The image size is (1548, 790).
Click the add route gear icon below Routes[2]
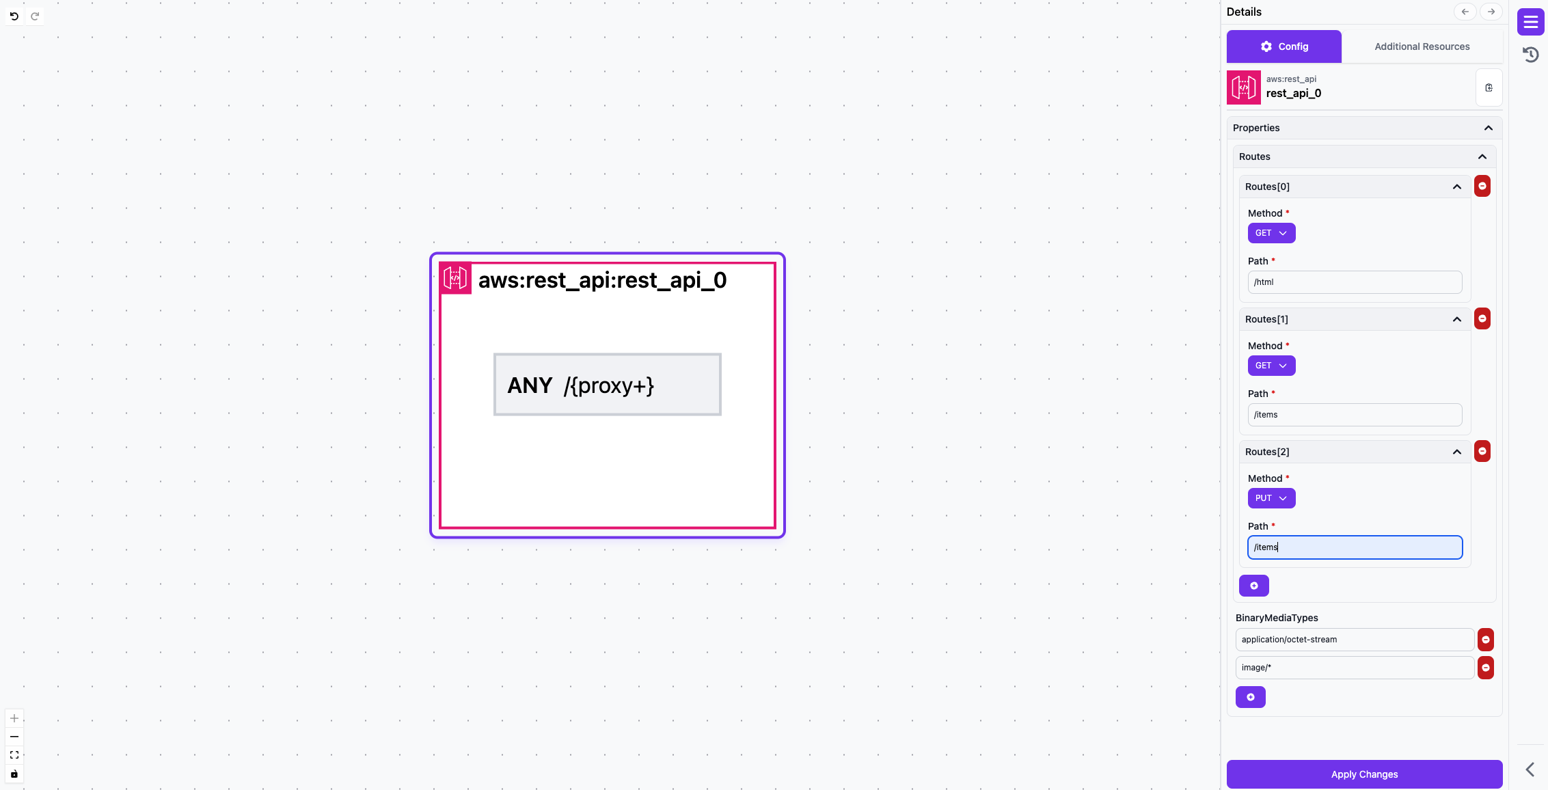(x=1254, y=586)
